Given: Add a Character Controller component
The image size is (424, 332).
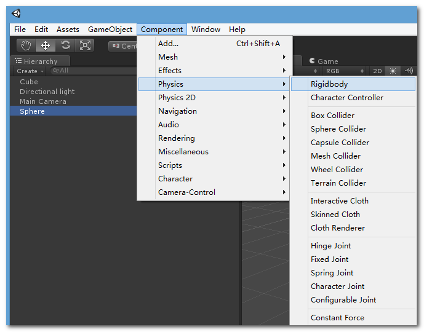Looking at the screenshot, I should click(x=353, y=98).
